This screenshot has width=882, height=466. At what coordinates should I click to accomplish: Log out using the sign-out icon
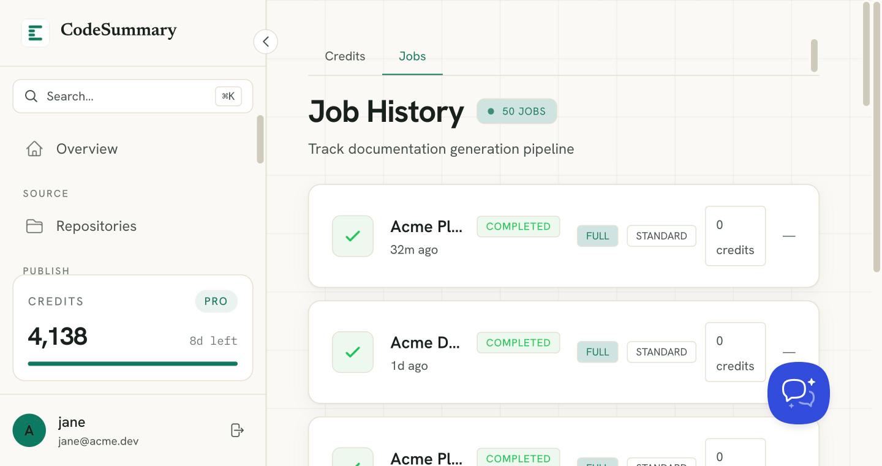(x=237, y=430)
